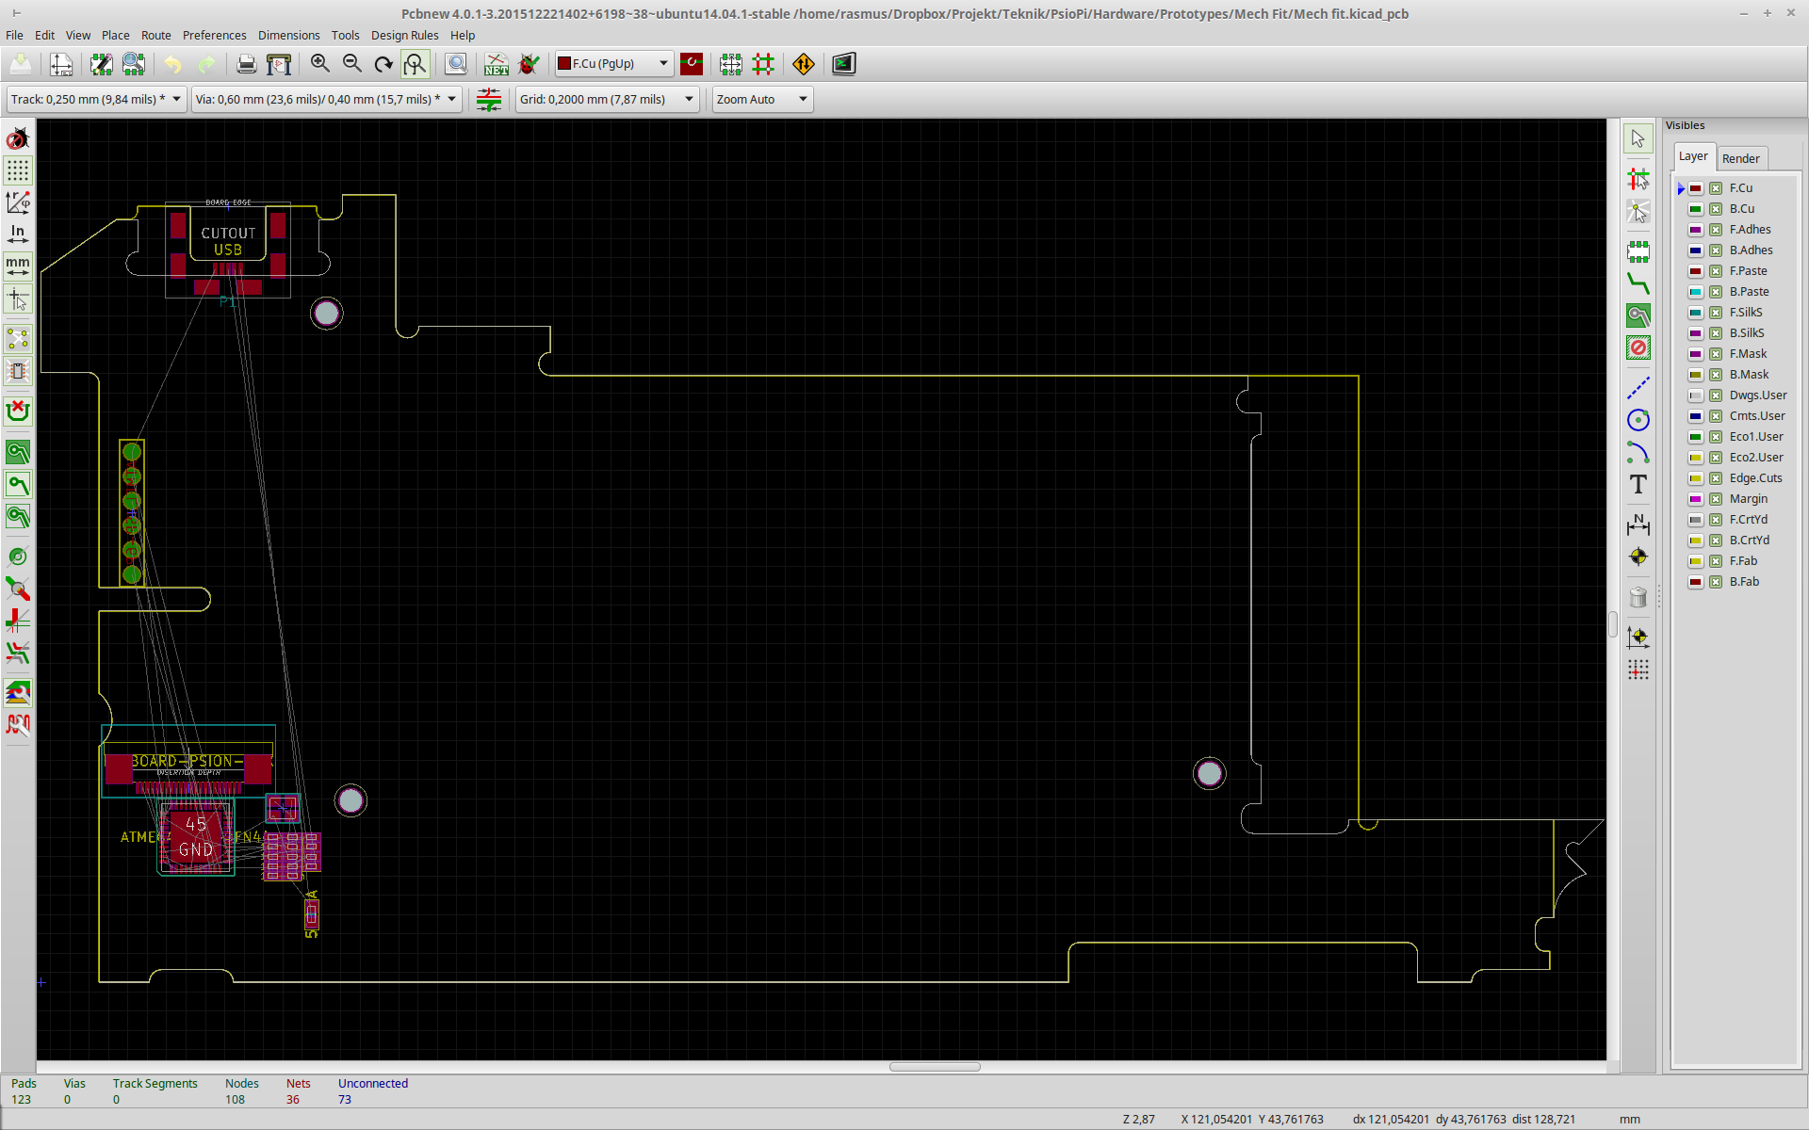Toggle F.Cu layer visibility checkbox
Viewport: 1809px width, 1130px height.
[1716, 188]
